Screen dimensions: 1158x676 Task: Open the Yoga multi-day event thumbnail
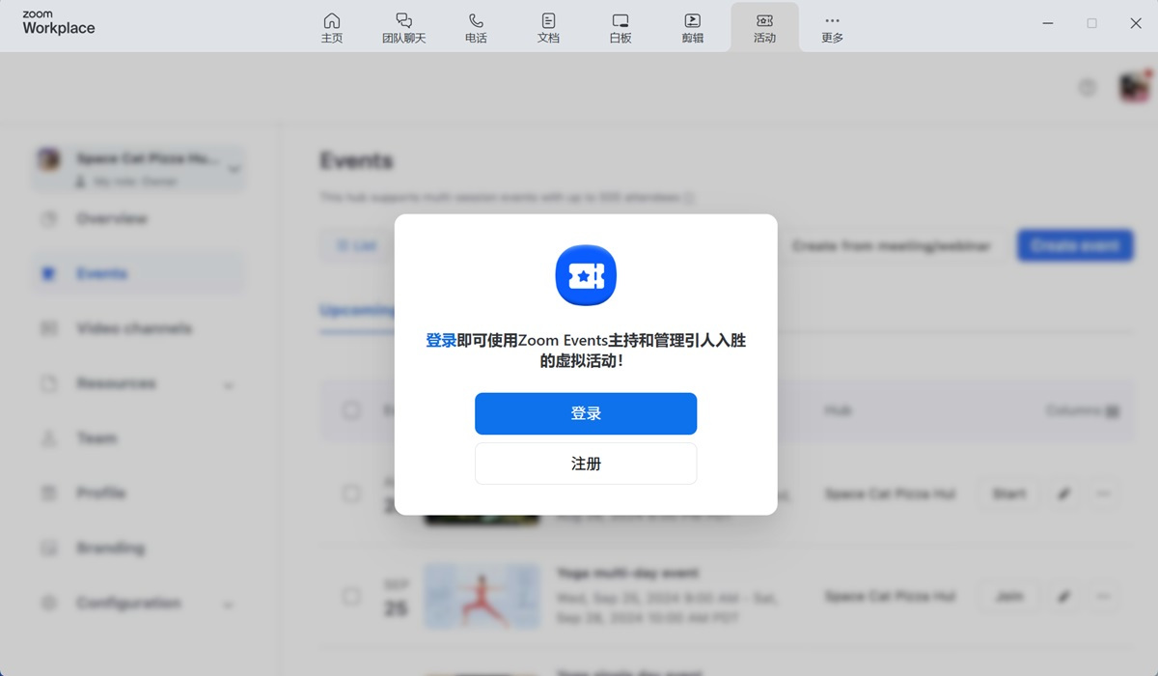coord(482,596)
